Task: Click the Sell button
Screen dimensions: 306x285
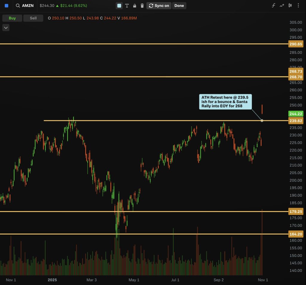Action: [33, 18]
